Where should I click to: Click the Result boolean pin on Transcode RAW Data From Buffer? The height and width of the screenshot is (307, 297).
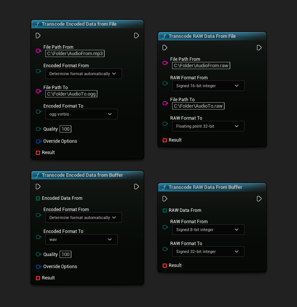pos(165,265)
